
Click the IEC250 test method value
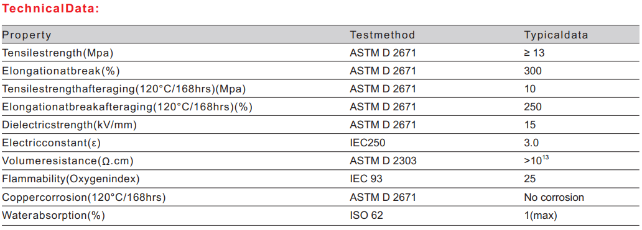[x=368, y=143]
